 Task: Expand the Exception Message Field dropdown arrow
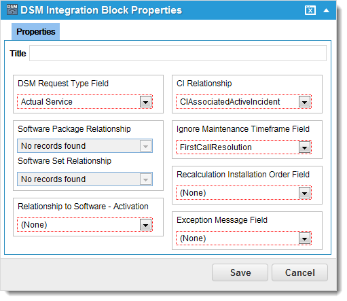304,238
